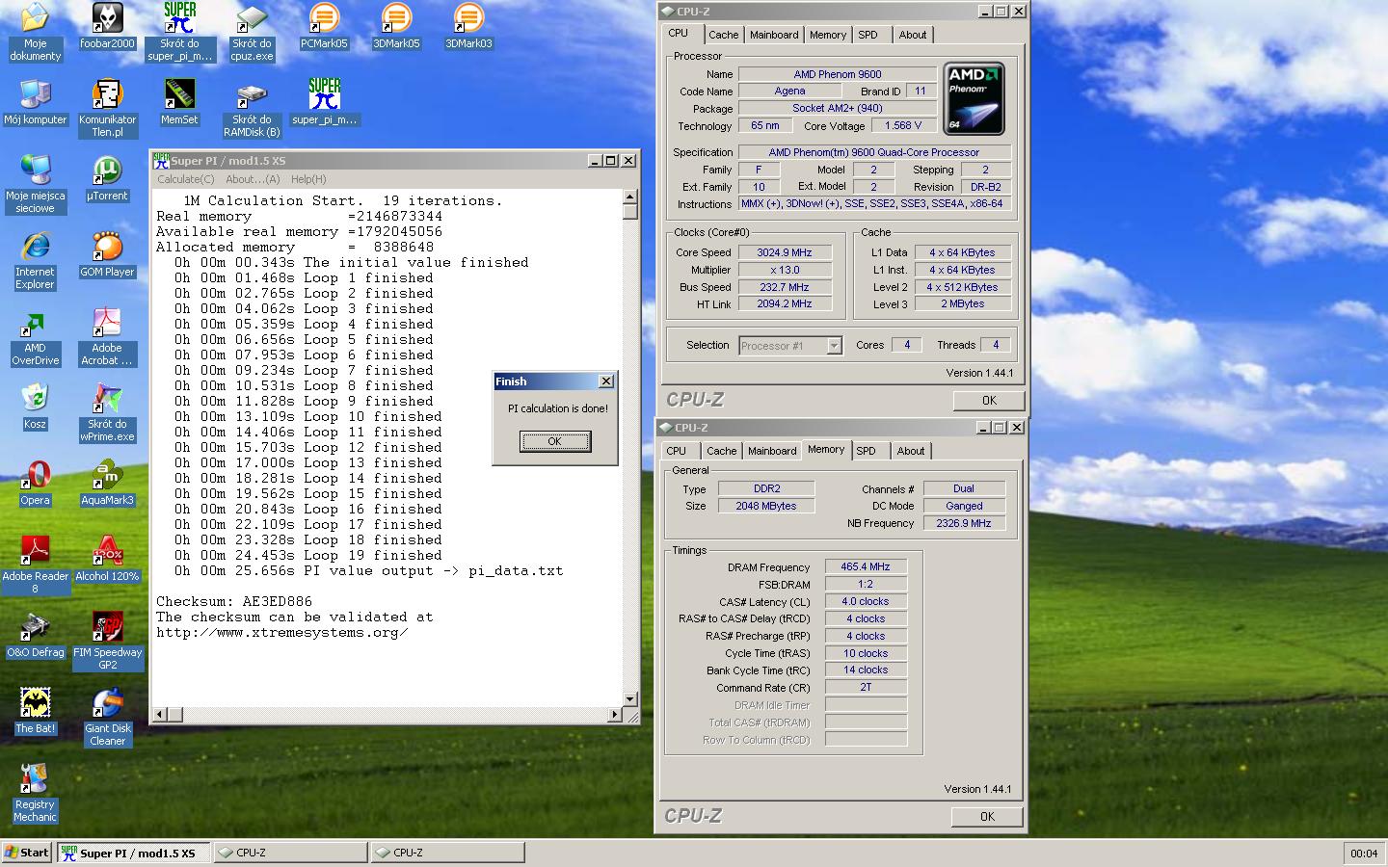
Task: Open the Kosz recycle bin
Action: click(35, 407)
